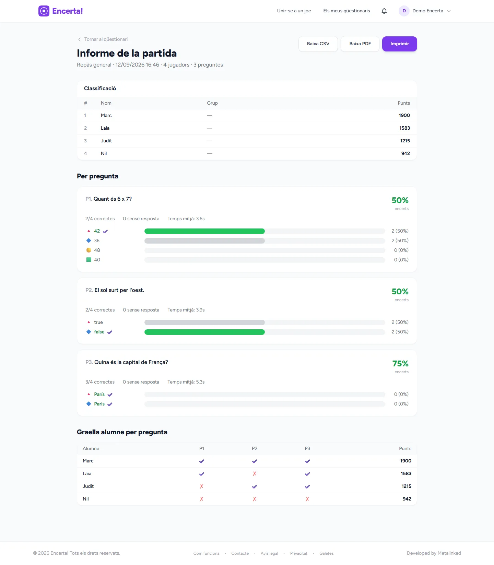Click Judit's P3 correct checkmark
494x565 pixels.
pos(307,486)
